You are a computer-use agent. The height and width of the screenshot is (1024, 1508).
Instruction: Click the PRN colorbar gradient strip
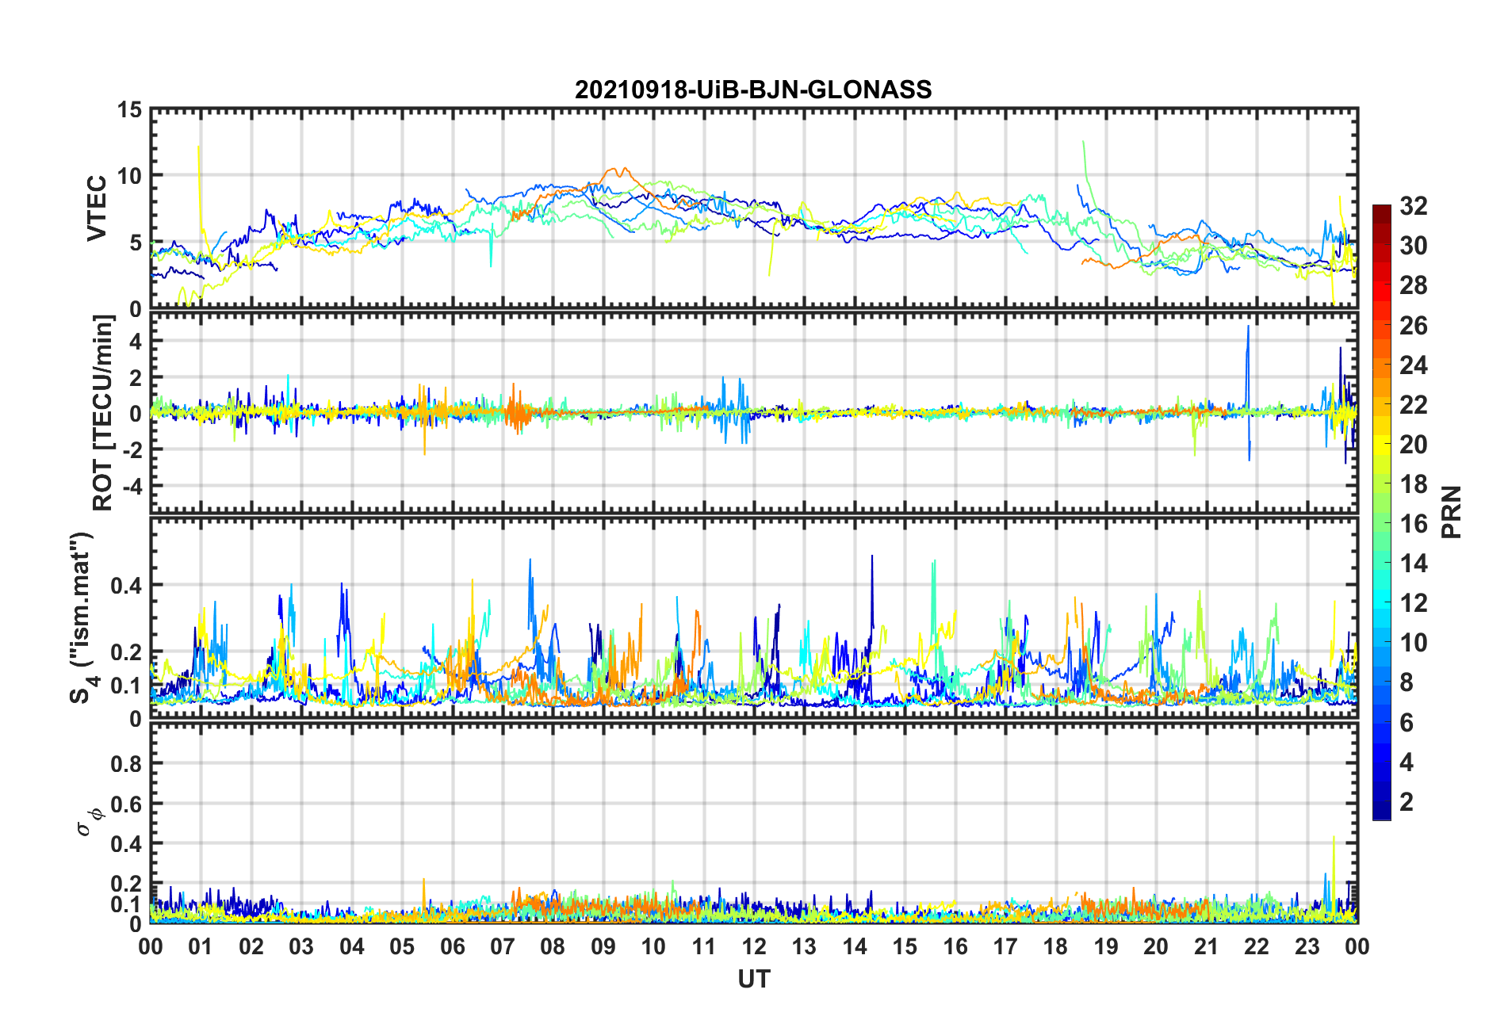pyautogui.click(x=1381, y=512)
